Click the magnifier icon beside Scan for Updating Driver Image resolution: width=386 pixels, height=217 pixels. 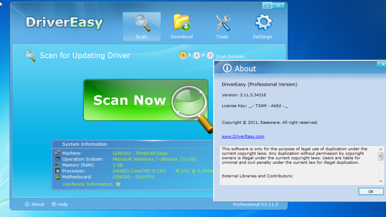(x=30, y=55)
